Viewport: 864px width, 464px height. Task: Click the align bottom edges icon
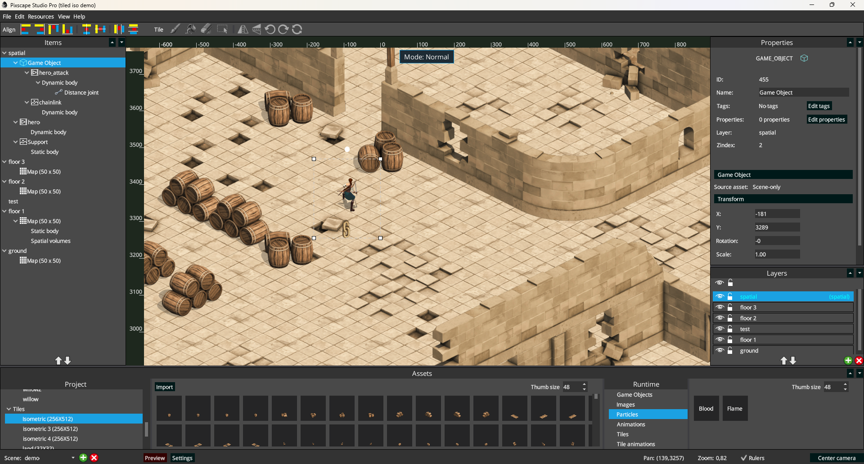tap(67, 29)
